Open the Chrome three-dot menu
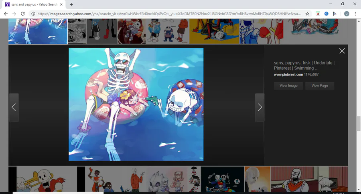The image size is (361, 194). point(355,14)
